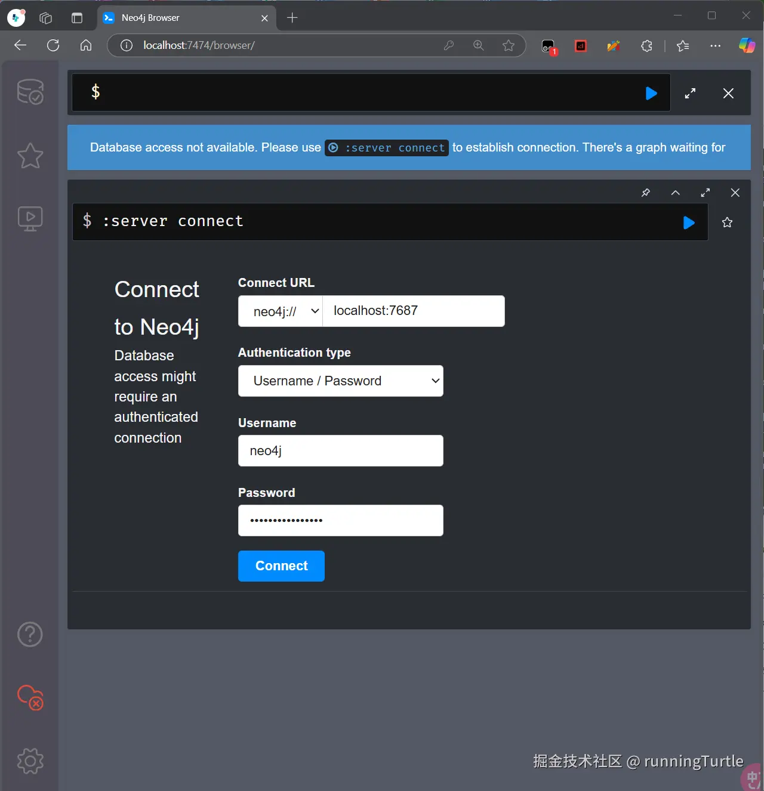Viewport: 764px width, 791px height.
Task: Go back in the browser
Action: point(20,45)
